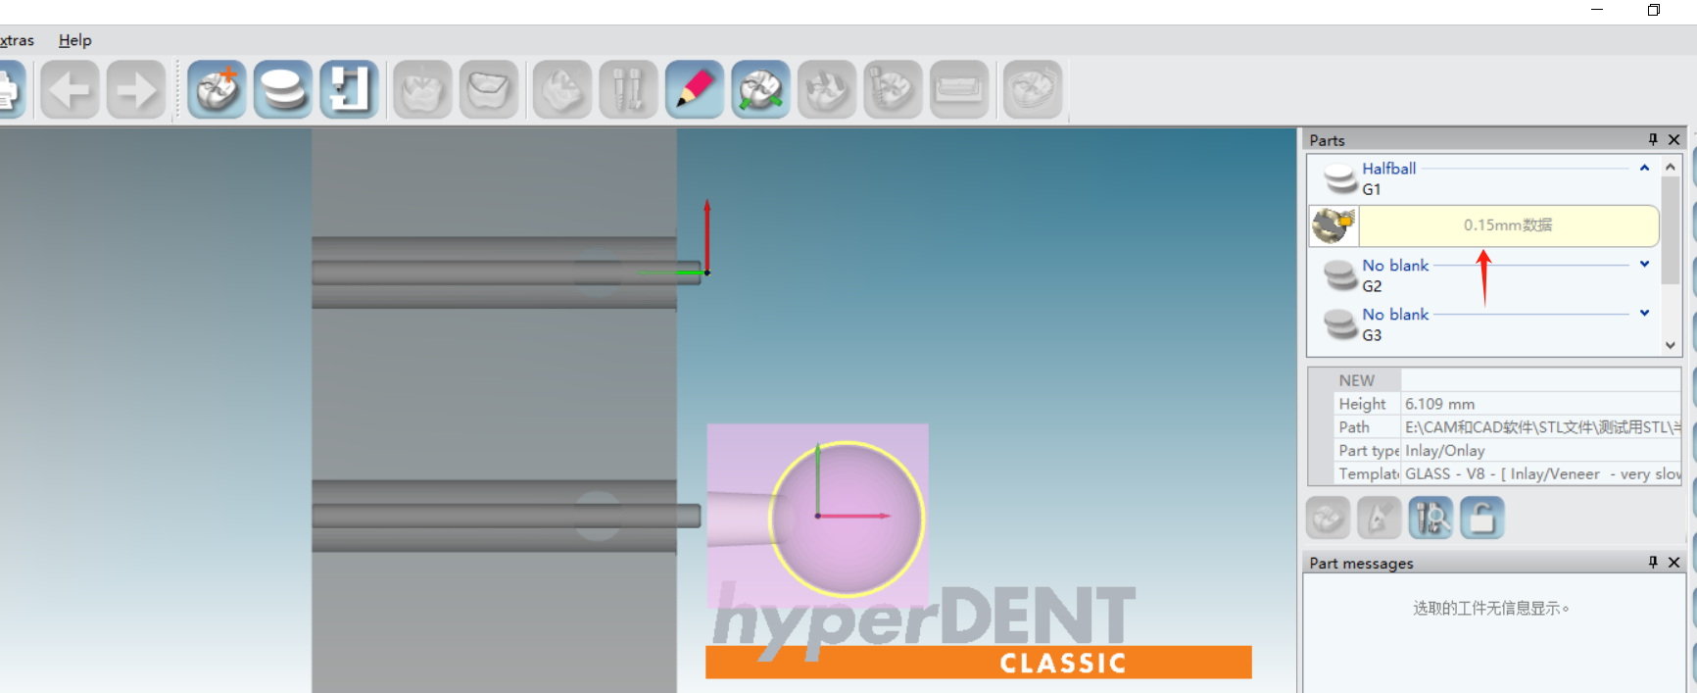Screen dimensions: 1697x693
Task: Expand the No blank G2 group
Action: (x=1644, y=265)
